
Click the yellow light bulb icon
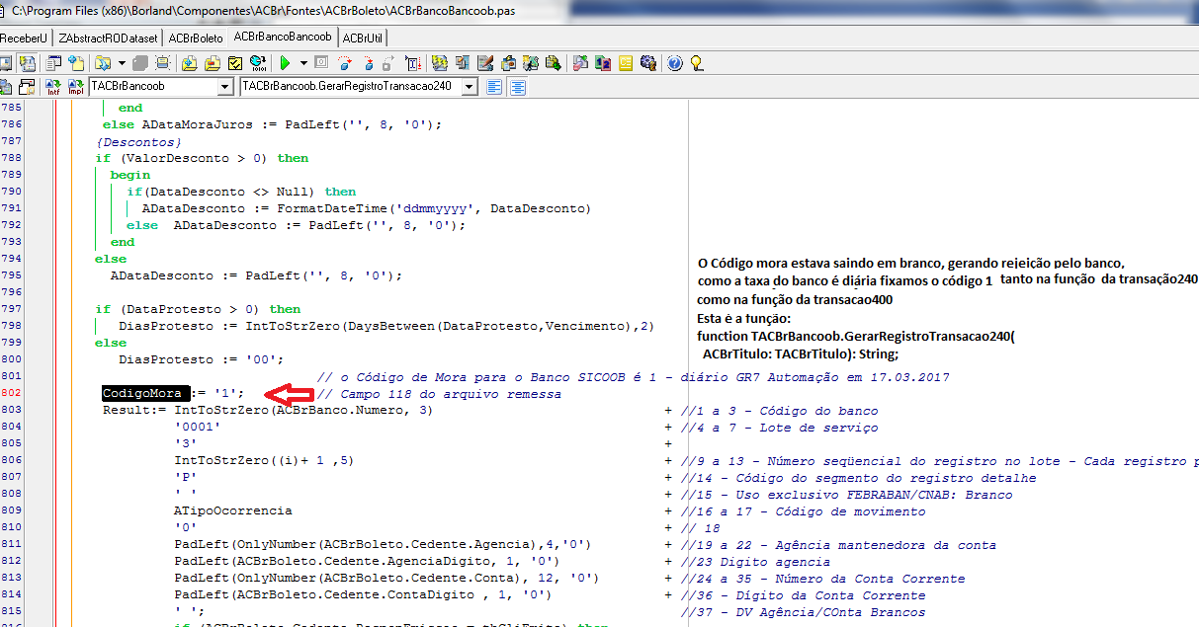coord(697,63)
